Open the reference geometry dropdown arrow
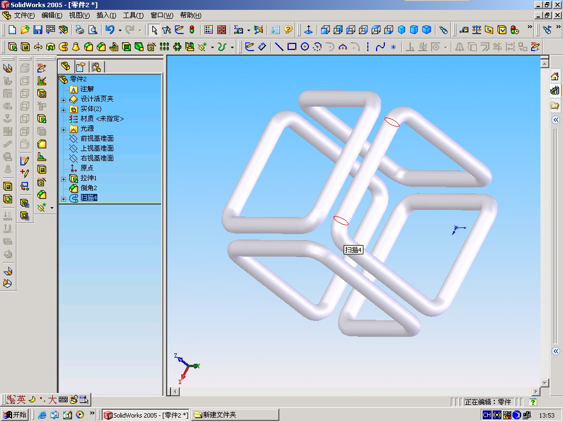This screenshot has height=422, width=563. 213,47
